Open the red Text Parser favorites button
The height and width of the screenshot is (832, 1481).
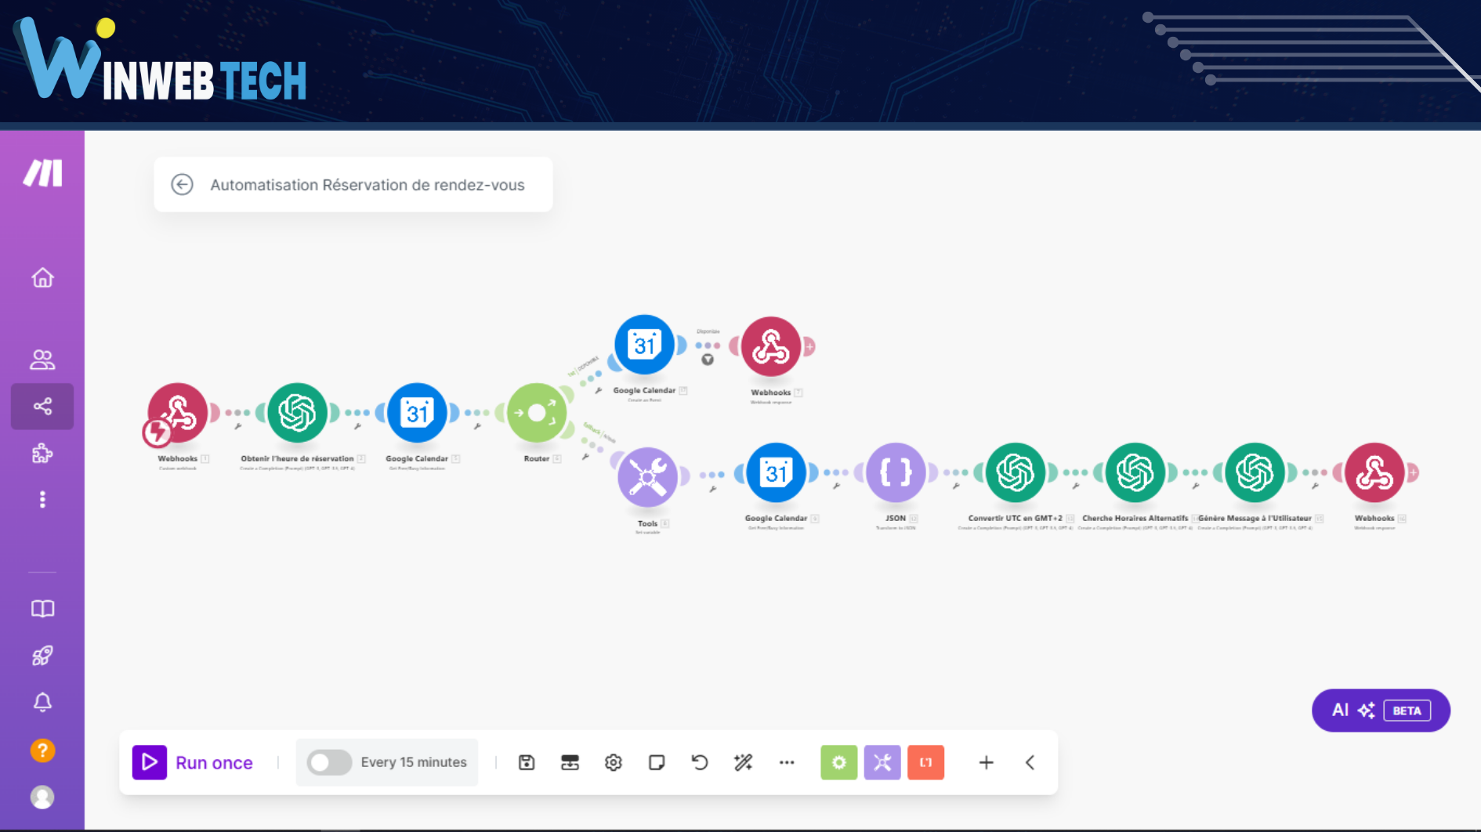pos(925,762)
